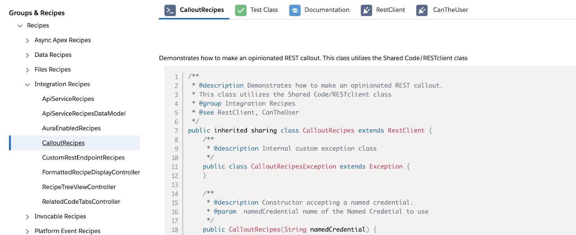The width and height of the screenshot is (576, 235).
Task: Select the CalloutRecipes tab label
Action: 202,10
